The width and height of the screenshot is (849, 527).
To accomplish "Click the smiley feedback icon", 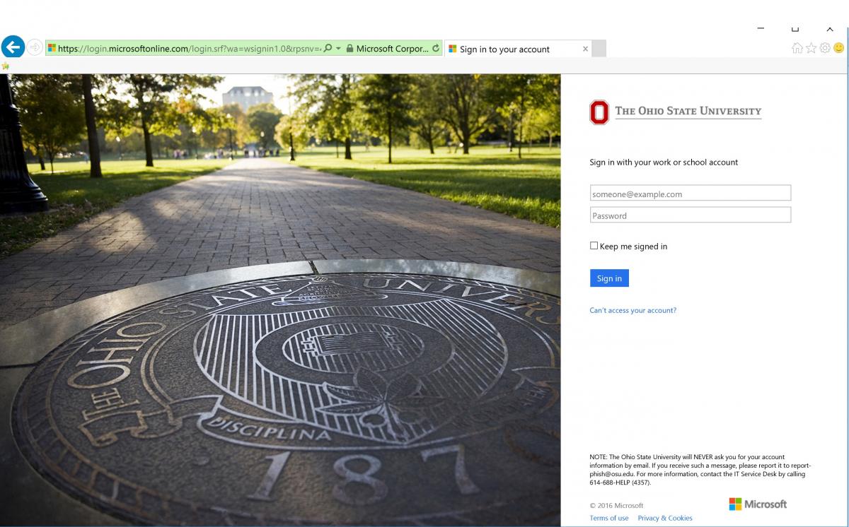I will (839, 48).
